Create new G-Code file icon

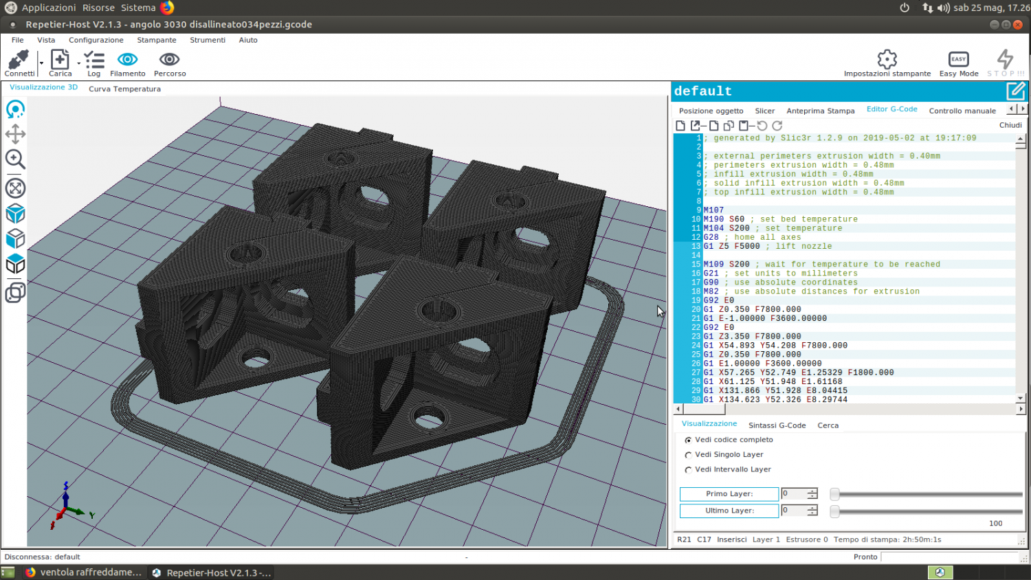[x=680, y=126]
